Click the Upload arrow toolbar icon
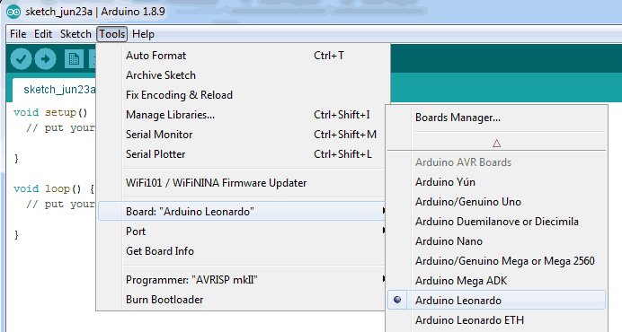 (45, 59)
